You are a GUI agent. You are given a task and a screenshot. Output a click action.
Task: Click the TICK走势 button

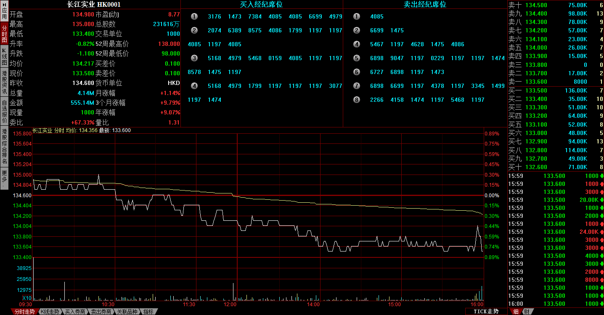coord(486,311)
